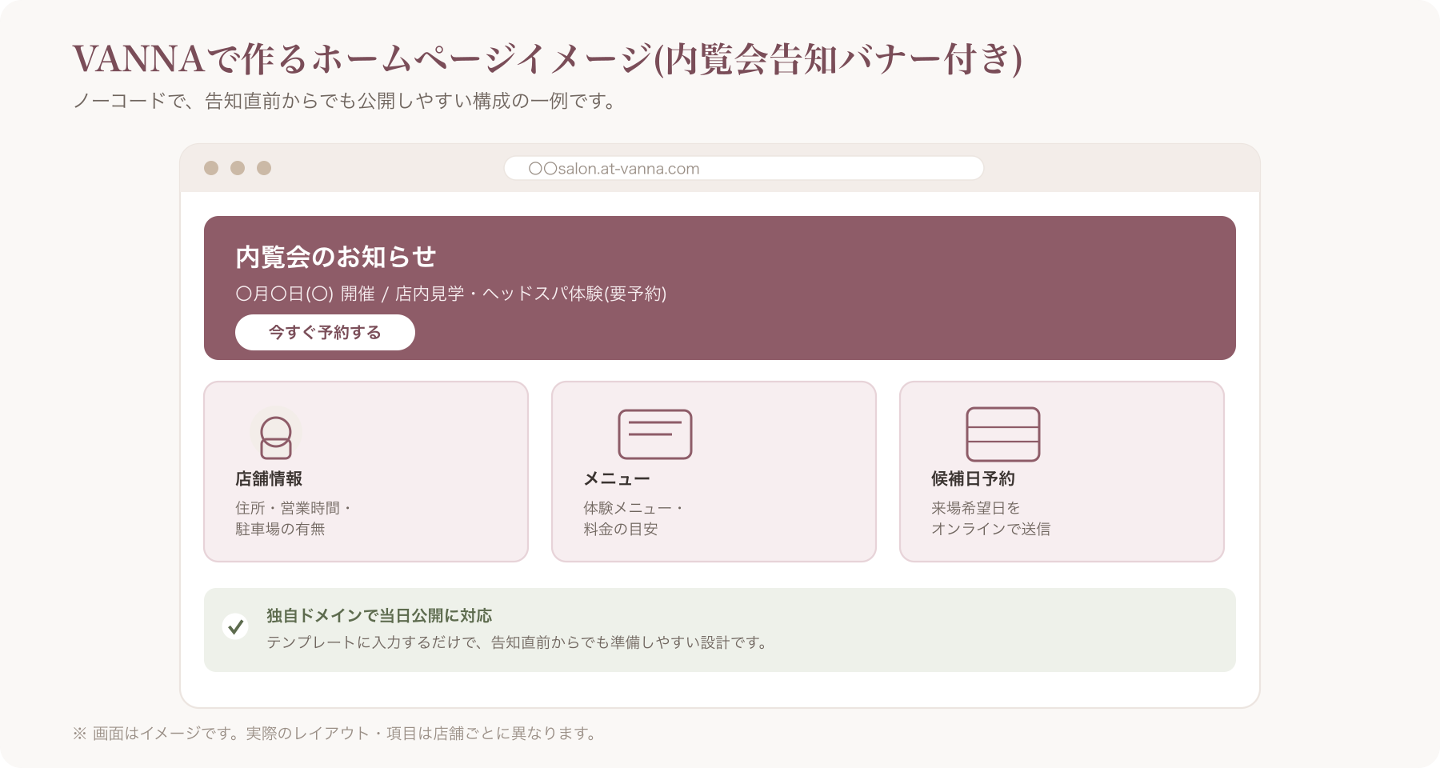Open the 候補日予約 card heading
Viewport: 1440px width, 768px height.
(x=973, y=478)
